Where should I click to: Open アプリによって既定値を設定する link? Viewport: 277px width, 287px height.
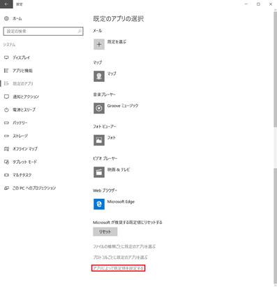[119, 268]
